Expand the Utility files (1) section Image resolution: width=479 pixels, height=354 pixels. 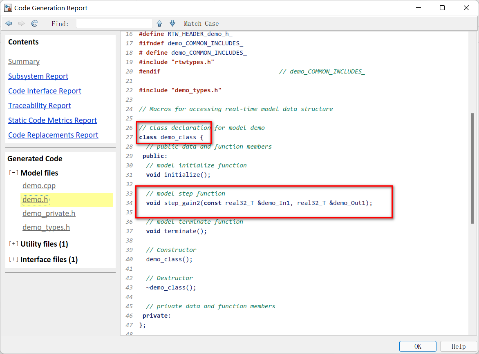[x=13, y=244]
